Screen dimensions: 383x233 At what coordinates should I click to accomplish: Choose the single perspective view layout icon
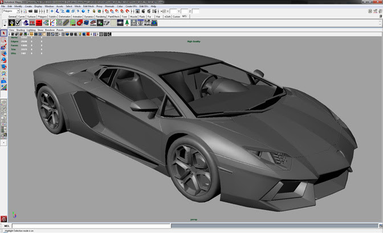(x=3, y=103)
